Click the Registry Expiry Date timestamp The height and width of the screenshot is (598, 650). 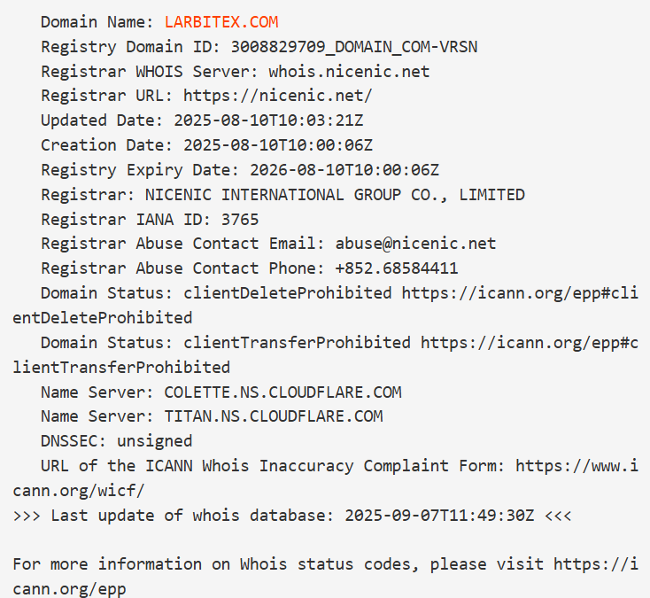coord(344,170)
